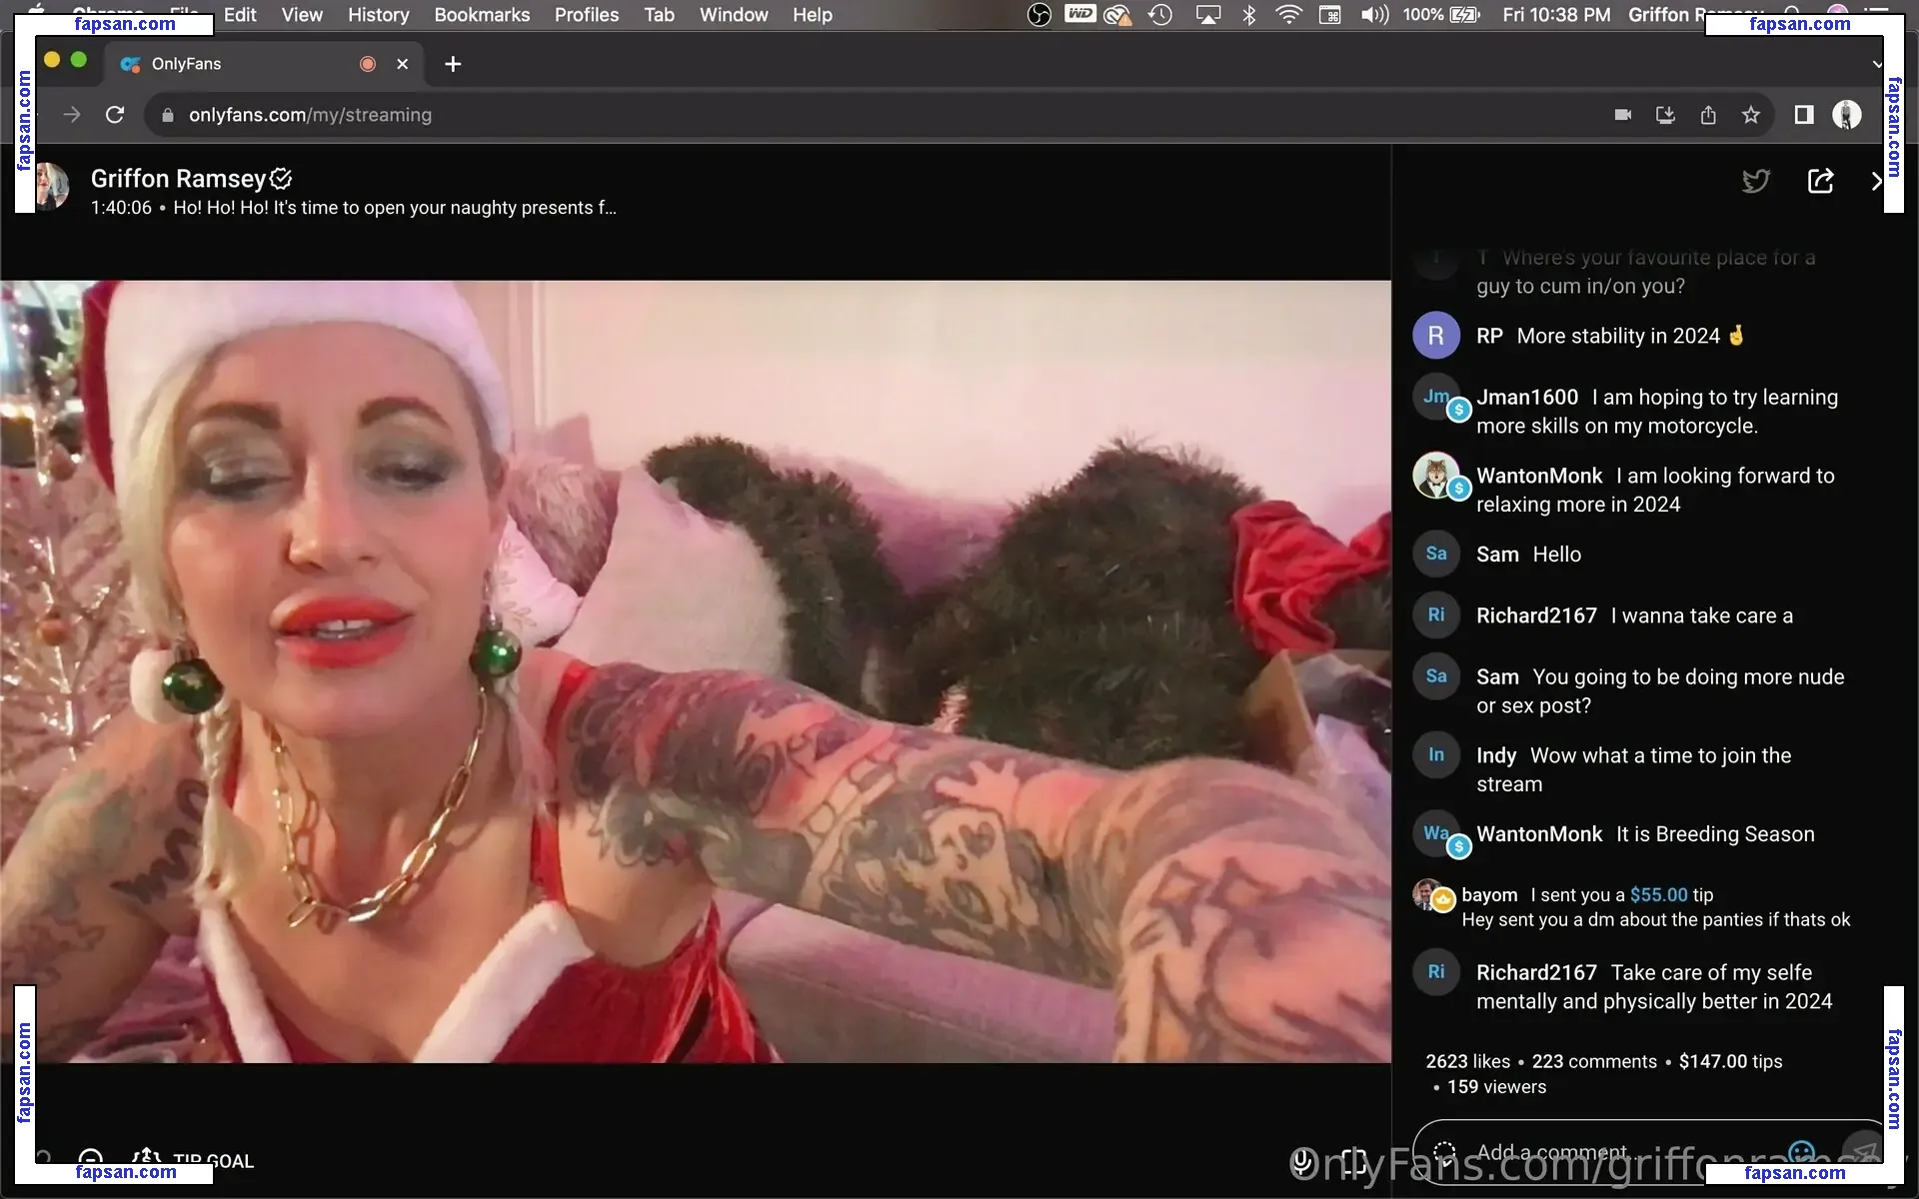The height and width of the screenshot is (1199, 1919).
Task: Open the Edit menu
Action: click(x=240, y=15)
